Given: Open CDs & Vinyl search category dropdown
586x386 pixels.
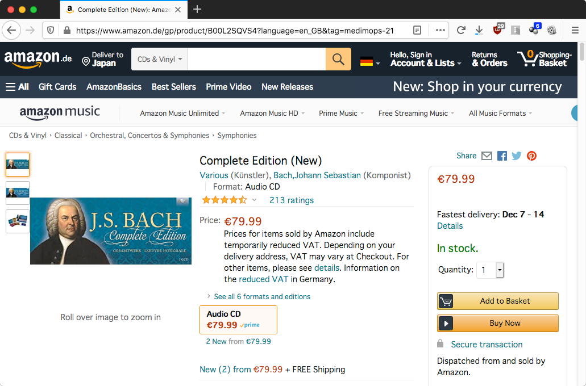Looking at the screenshot, I should (x=160, y=59).
